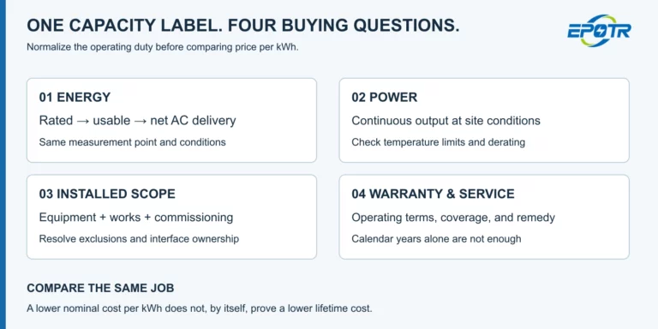The height and width of the screenshot is (329, 658).
Task: Select the 01 ENERGY card heading
Action: click(x=75, y=98)
